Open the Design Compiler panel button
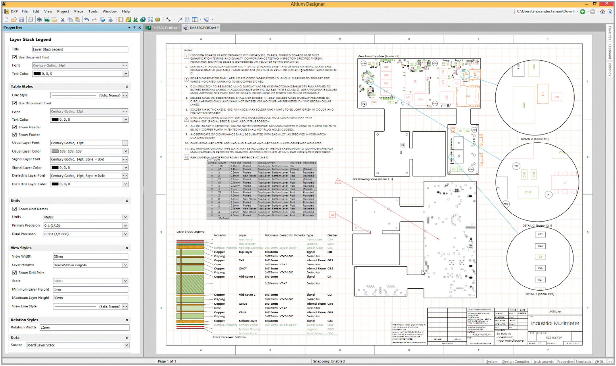Image resolution: width=616 pixels, height=366 pixels. point(516,362)
